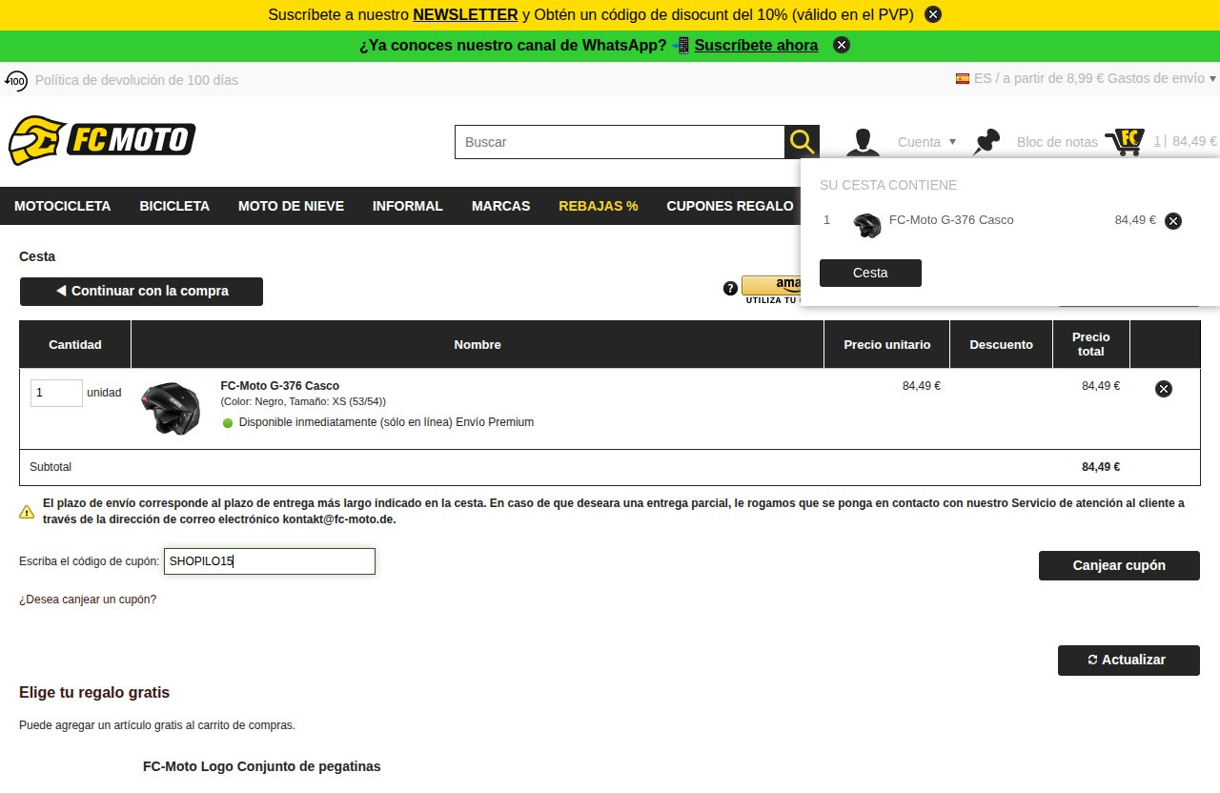Click the Elige tu regalo gratis heading
The height and width of the screenshot is (793, 1220).
click(94, 692)
